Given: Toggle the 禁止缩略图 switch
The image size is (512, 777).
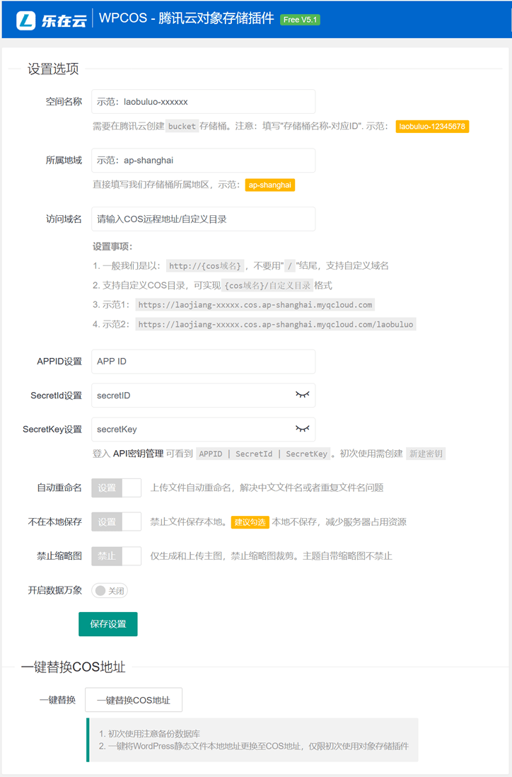Looking at the screenshot, I should tap(117, 556).
